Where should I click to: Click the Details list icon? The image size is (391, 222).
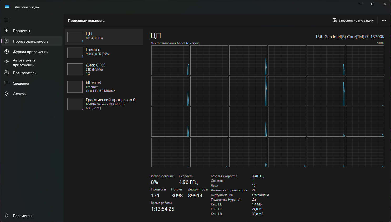[7, 83]
